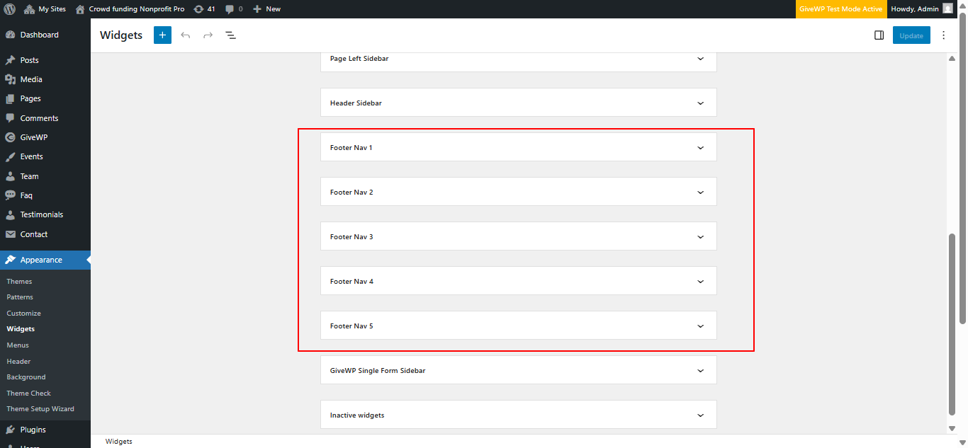Click the undo arrow icon

[185, 35]
